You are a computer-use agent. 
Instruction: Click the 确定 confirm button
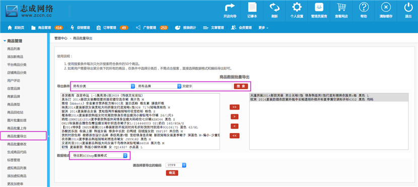click(172, 173)
